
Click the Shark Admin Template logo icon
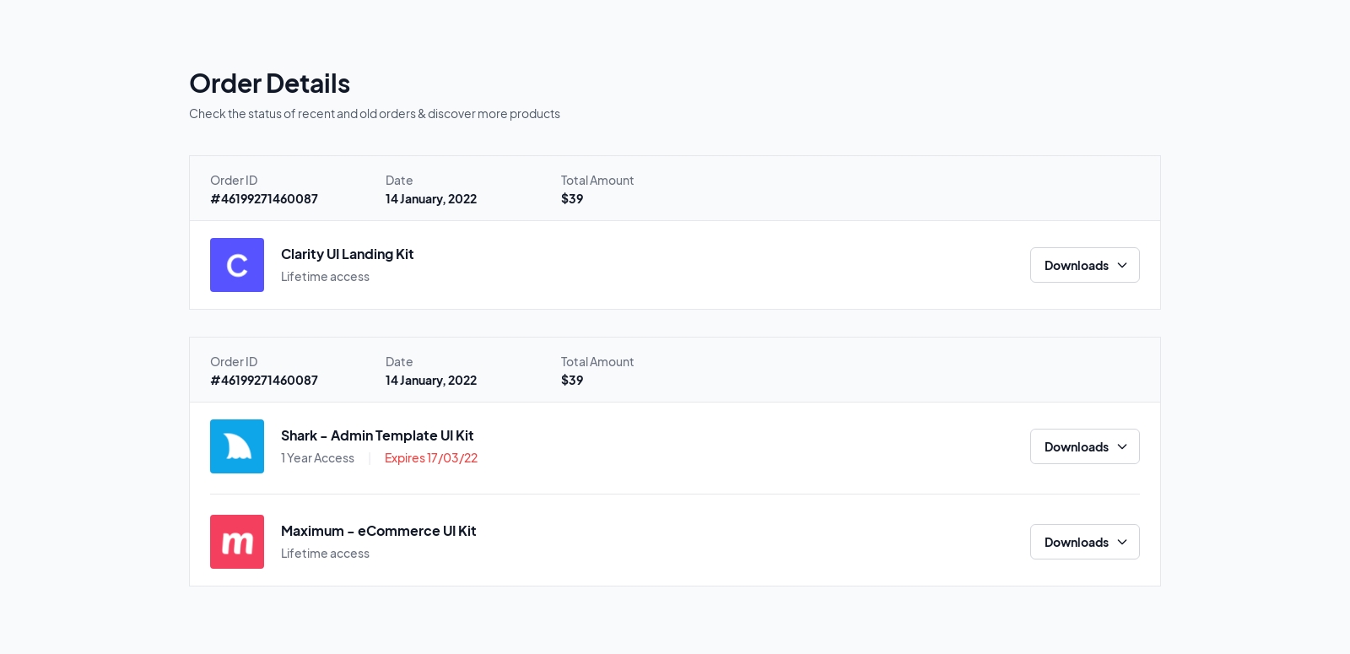pyautogui.click(x=237, y=446)
